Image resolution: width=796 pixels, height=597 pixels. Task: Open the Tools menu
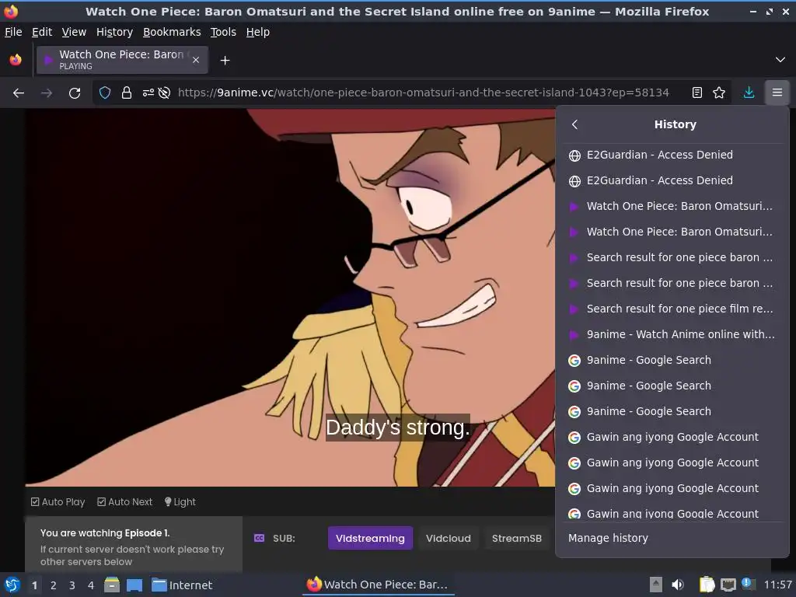(x=223, y=32)
